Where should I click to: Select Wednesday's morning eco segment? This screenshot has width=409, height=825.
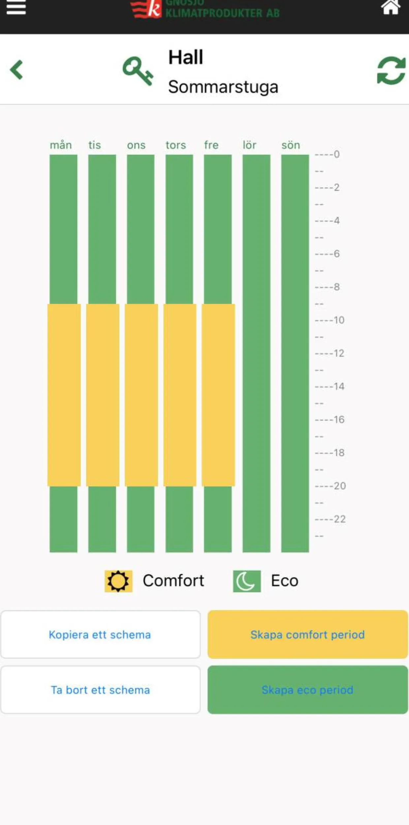point(141,229)
